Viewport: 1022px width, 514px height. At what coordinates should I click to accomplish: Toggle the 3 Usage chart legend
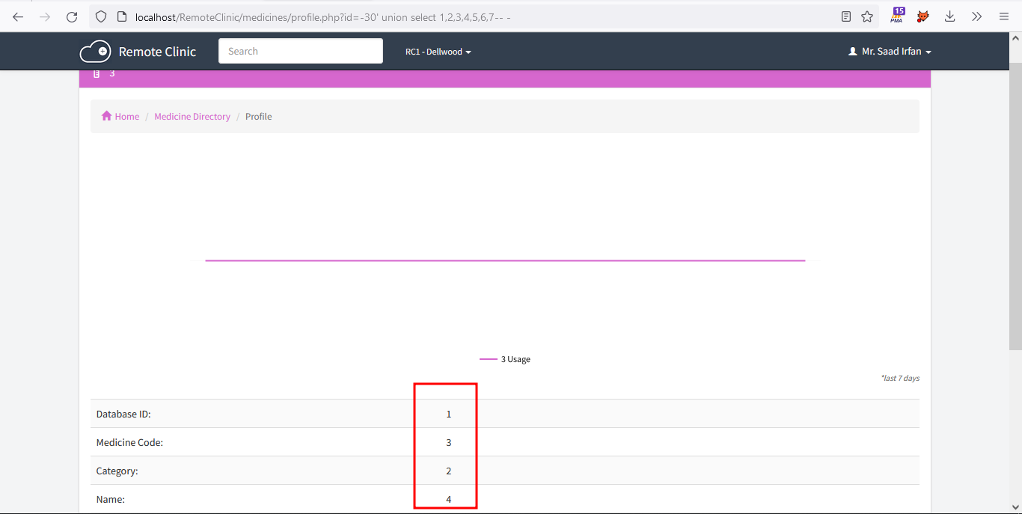click(505, 358)
